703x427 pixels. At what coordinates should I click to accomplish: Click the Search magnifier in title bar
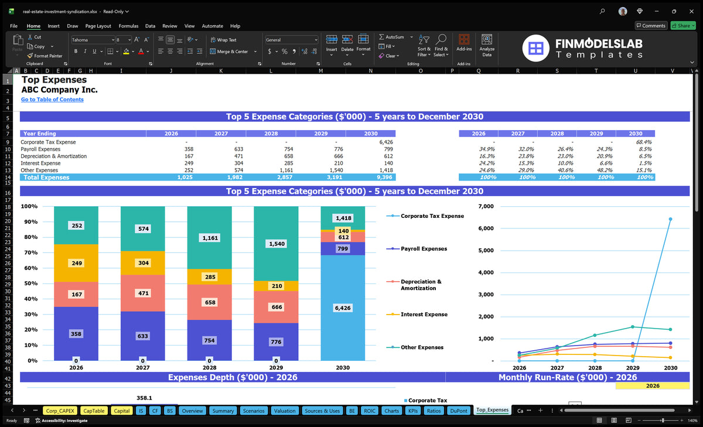603,11
